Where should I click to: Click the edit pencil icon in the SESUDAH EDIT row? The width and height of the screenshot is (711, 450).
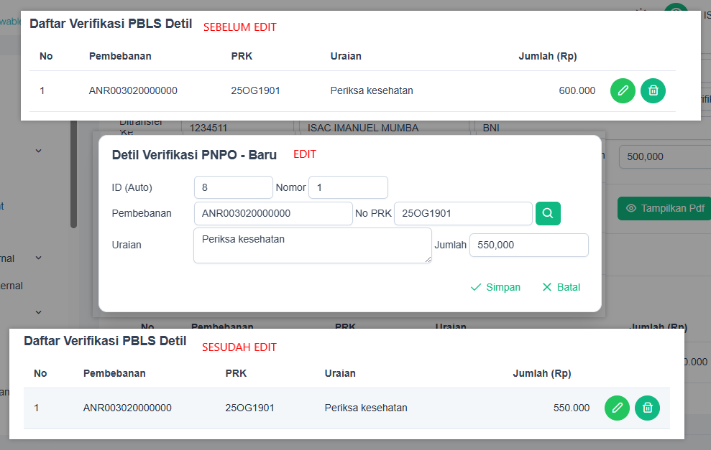[617, 408]
